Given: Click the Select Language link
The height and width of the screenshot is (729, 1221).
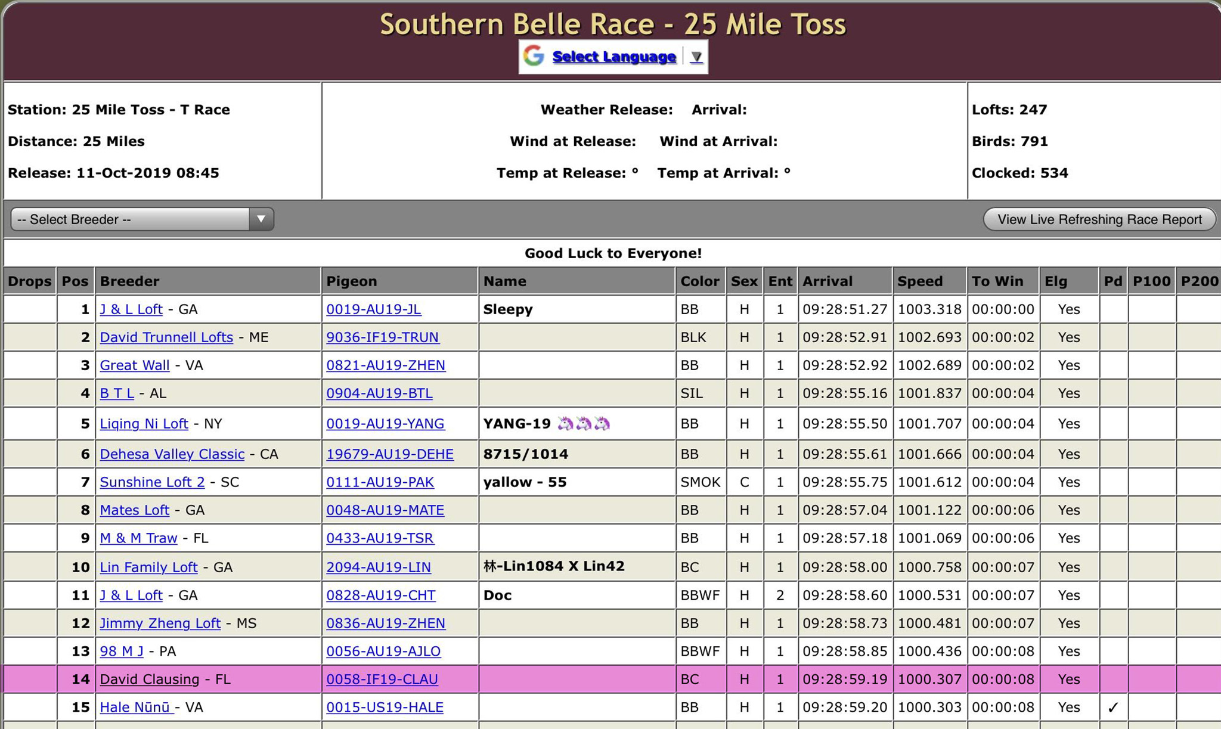Looking at the screenshot, I should tap(613, 57).
